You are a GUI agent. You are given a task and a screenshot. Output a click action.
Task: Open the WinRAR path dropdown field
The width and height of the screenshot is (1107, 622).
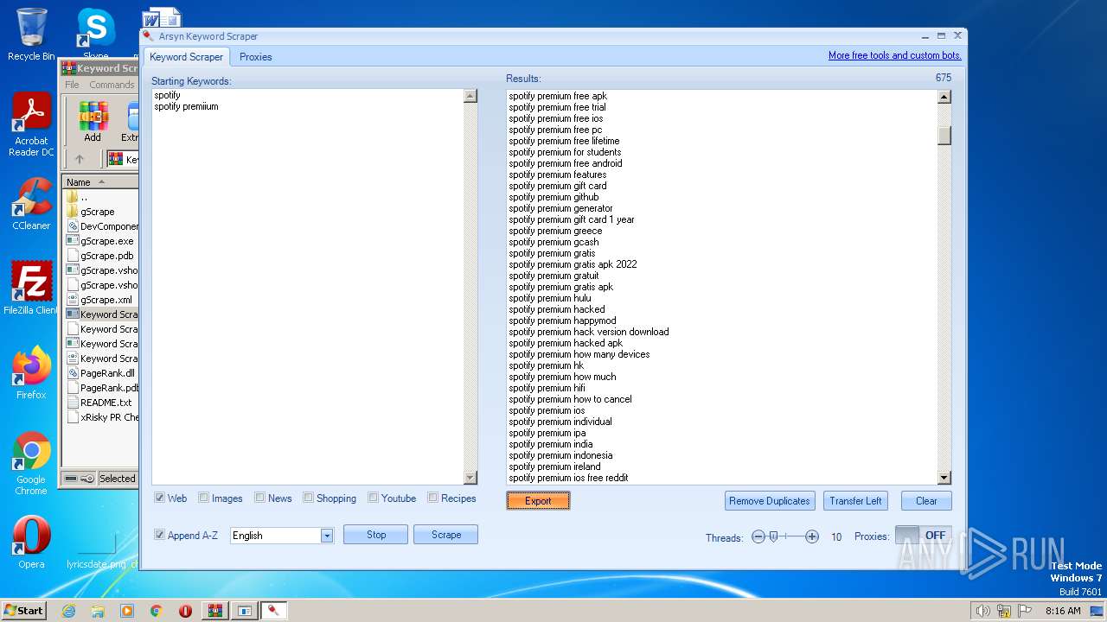pos(122,159)
